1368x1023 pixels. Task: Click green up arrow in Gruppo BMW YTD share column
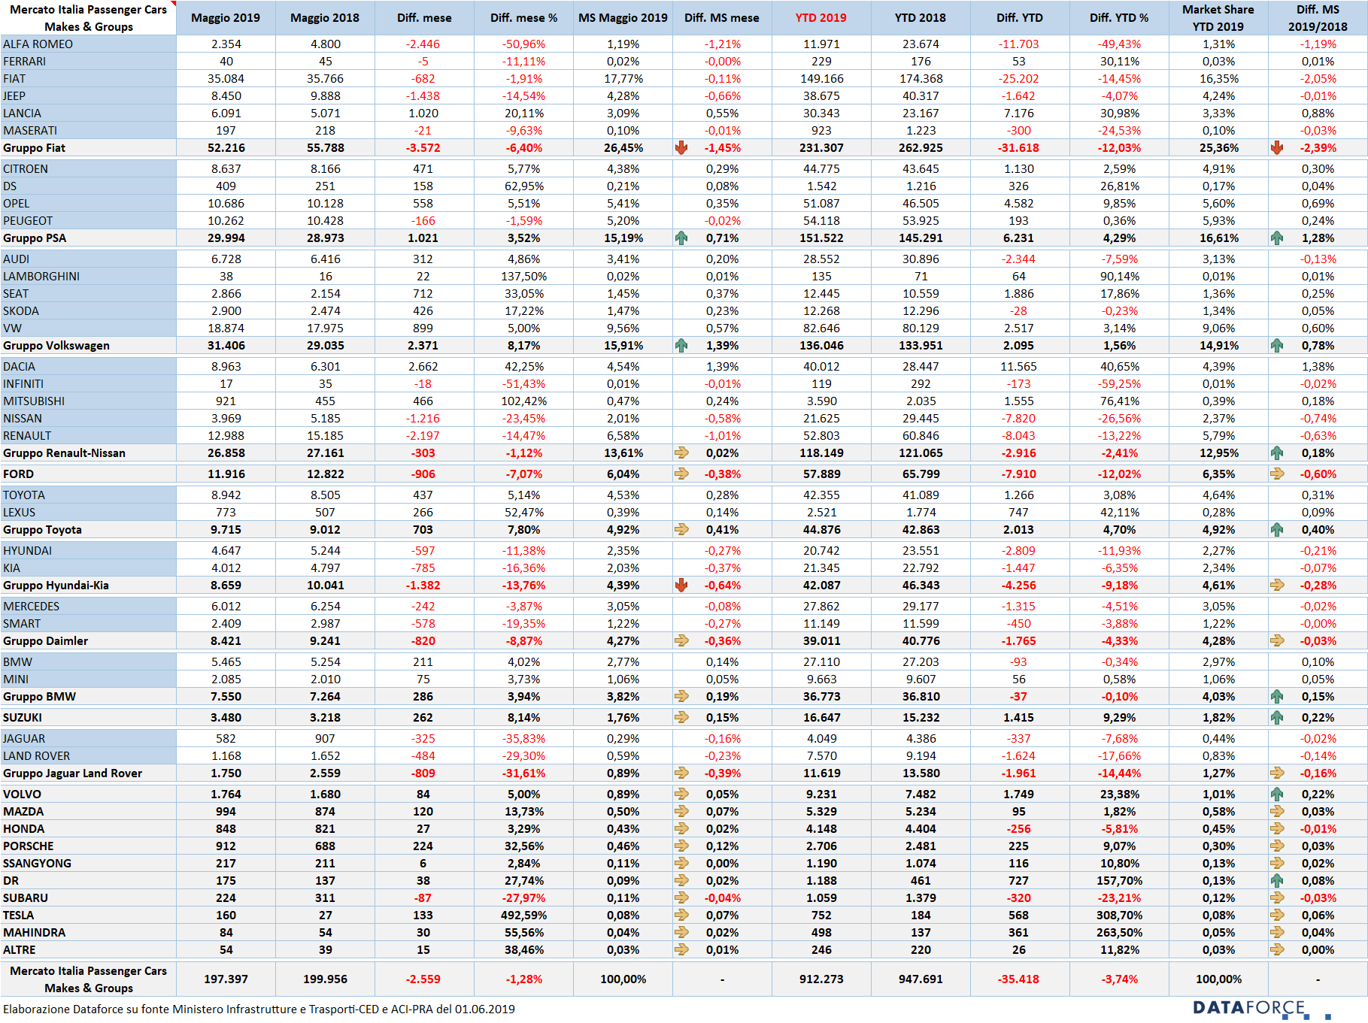(1277, 697)
